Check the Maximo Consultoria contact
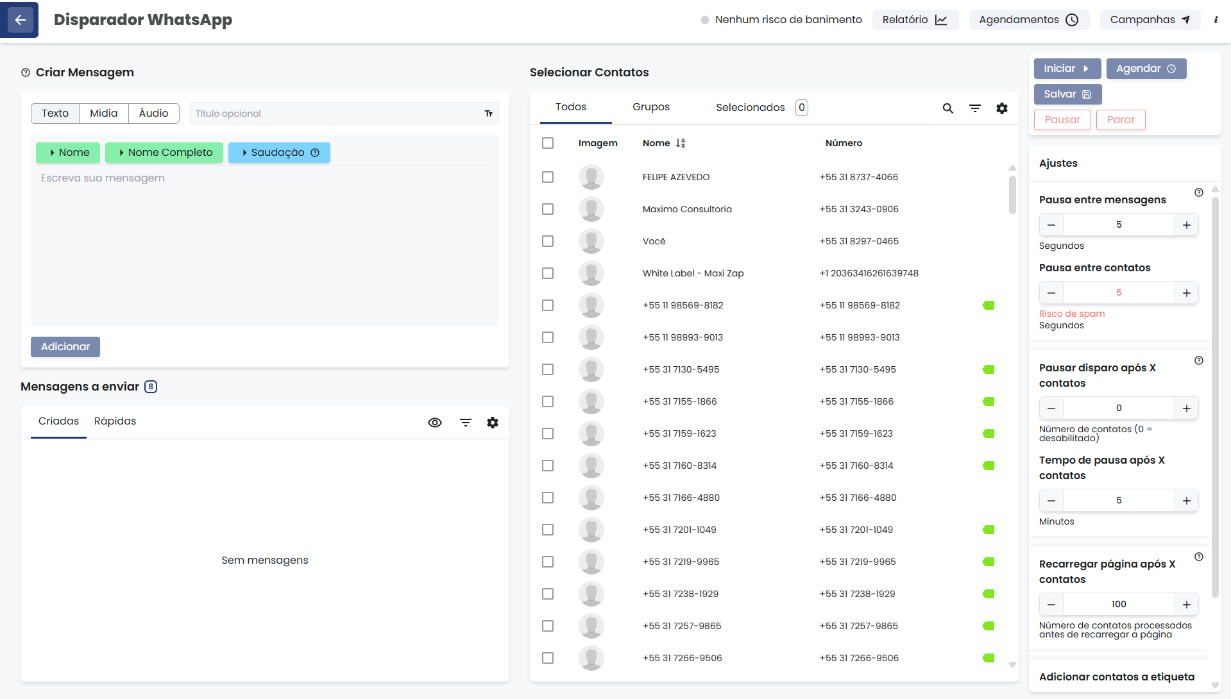 coord(548,209)
